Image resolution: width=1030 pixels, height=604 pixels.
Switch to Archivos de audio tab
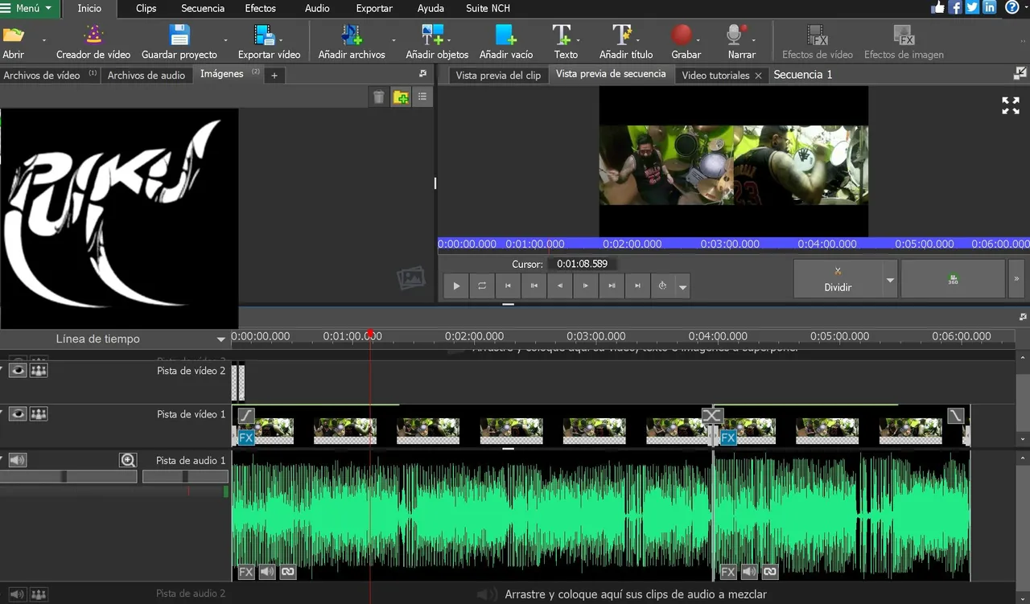[146, 75]
